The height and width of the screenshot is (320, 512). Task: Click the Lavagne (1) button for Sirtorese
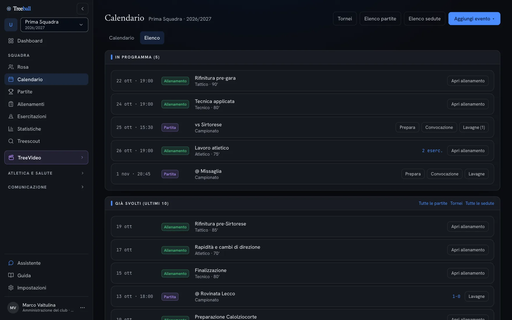pyautogui.click(x=474, y=127)
